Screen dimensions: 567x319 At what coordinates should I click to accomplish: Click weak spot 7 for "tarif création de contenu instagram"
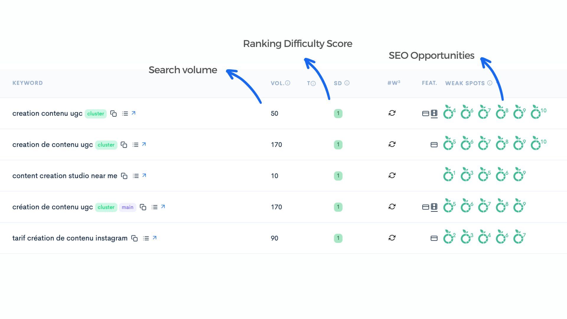(x=519, y=238)
